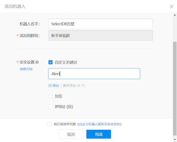Open the 说明文档 link

pyautogui.click(x=26, y=69)
